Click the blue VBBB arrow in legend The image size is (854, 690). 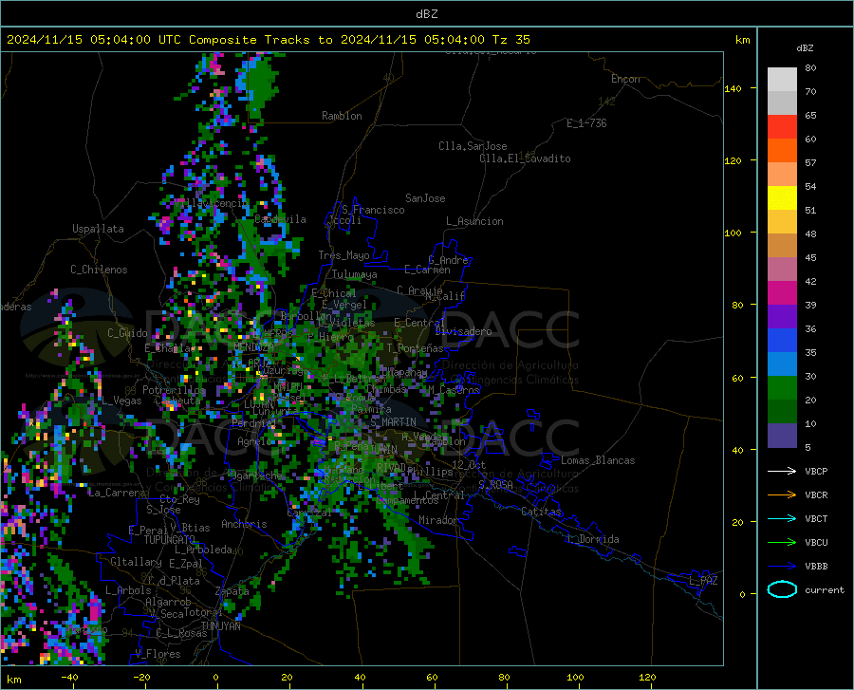pyautogui.click(x=782, y=566)
